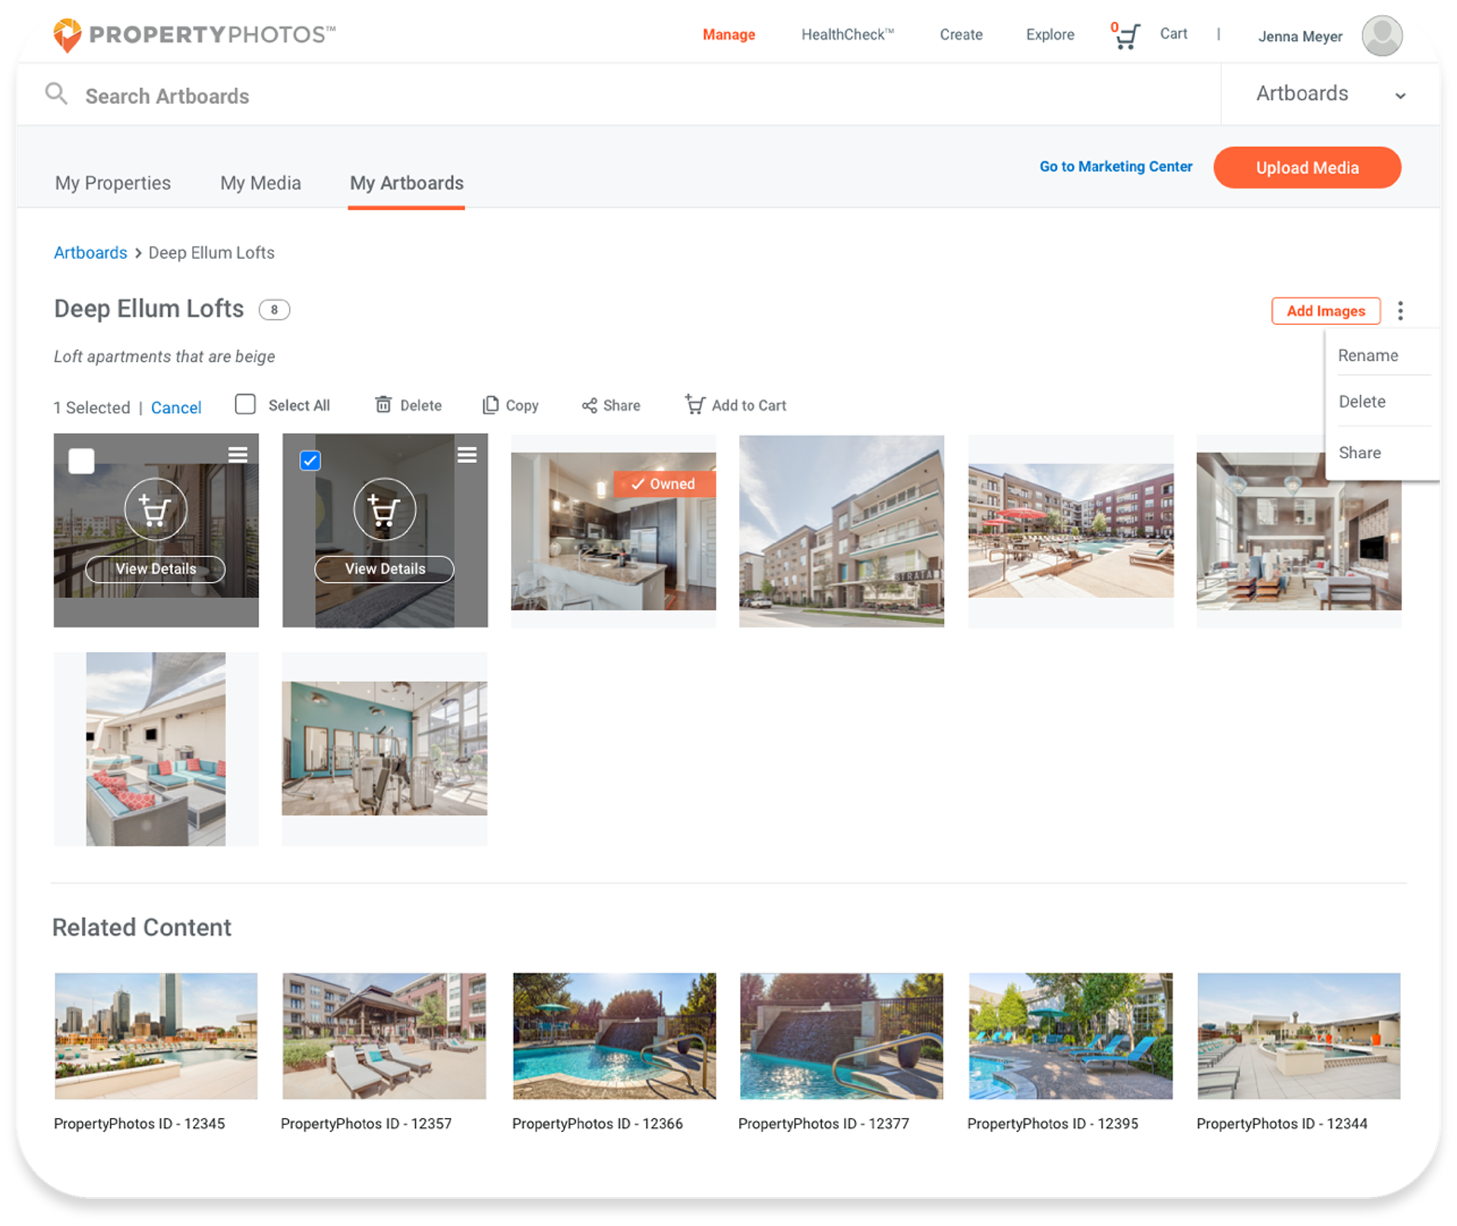Switch to the My Media tab
The image size is (1457, 1226).
pyautogui.click(x=260, y=183)
